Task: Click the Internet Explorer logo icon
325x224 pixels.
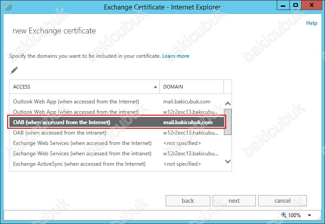Action: [x=8, y=7]
